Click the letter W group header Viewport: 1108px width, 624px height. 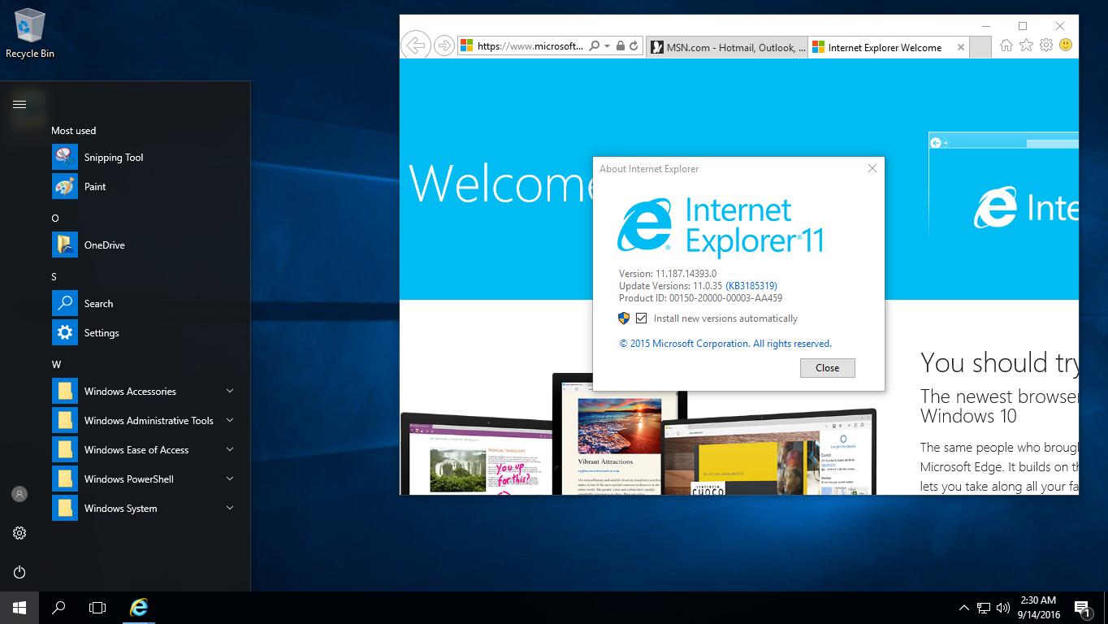pyautogui.click(x=56, y=364)
